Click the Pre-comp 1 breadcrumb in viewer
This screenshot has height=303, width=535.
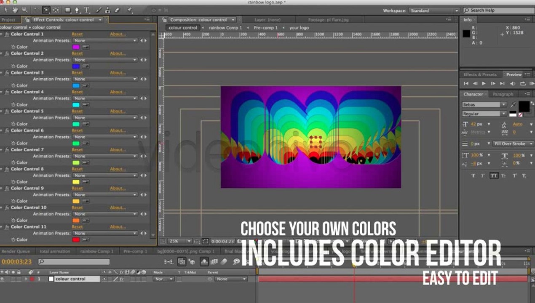coord(265,28)
